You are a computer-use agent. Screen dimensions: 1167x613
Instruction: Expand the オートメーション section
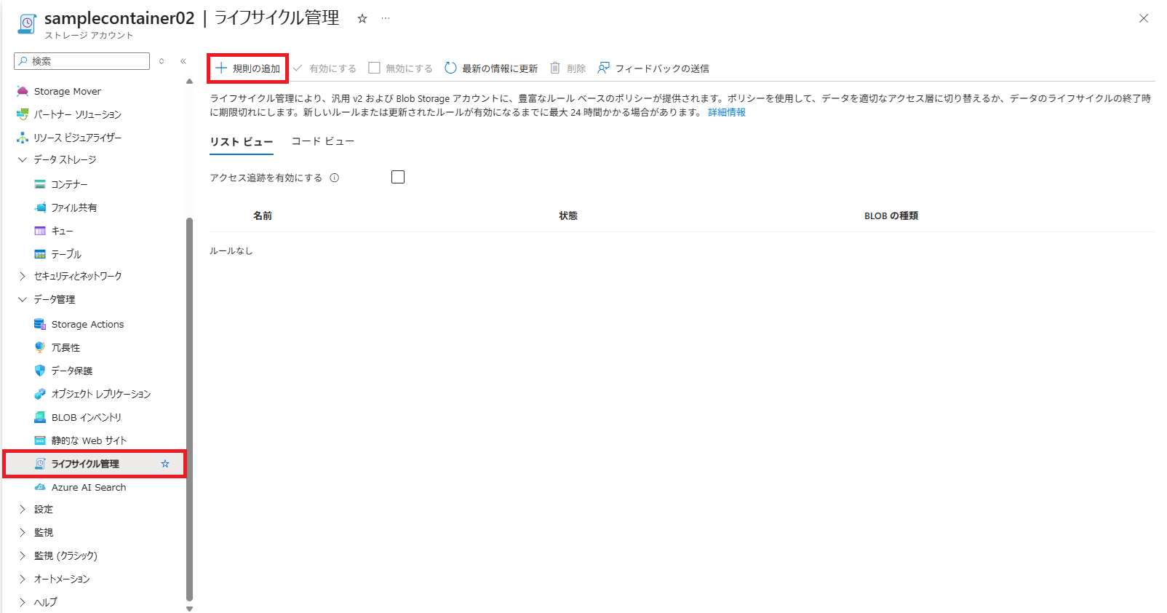23,579
